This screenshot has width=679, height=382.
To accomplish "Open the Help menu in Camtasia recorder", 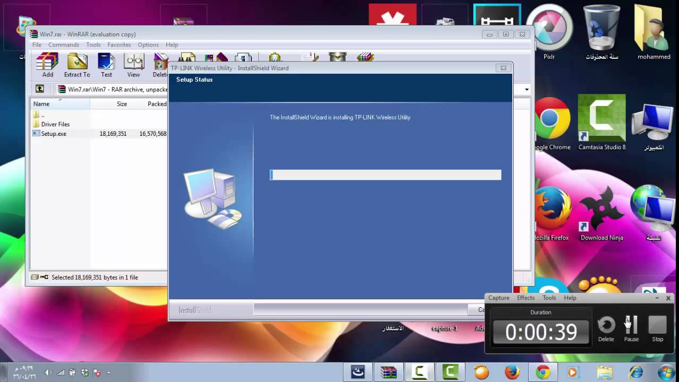I will pyautogui.click(x=570, y=298).
